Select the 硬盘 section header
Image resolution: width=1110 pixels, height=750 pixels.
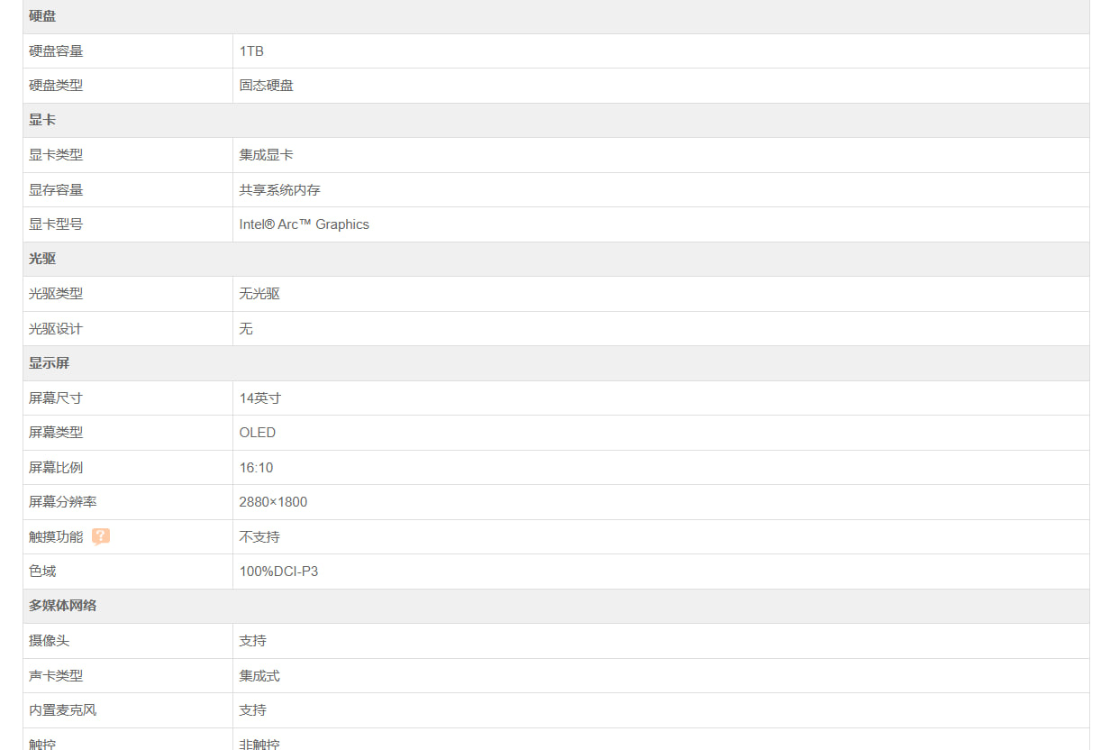tap(42, 16)
